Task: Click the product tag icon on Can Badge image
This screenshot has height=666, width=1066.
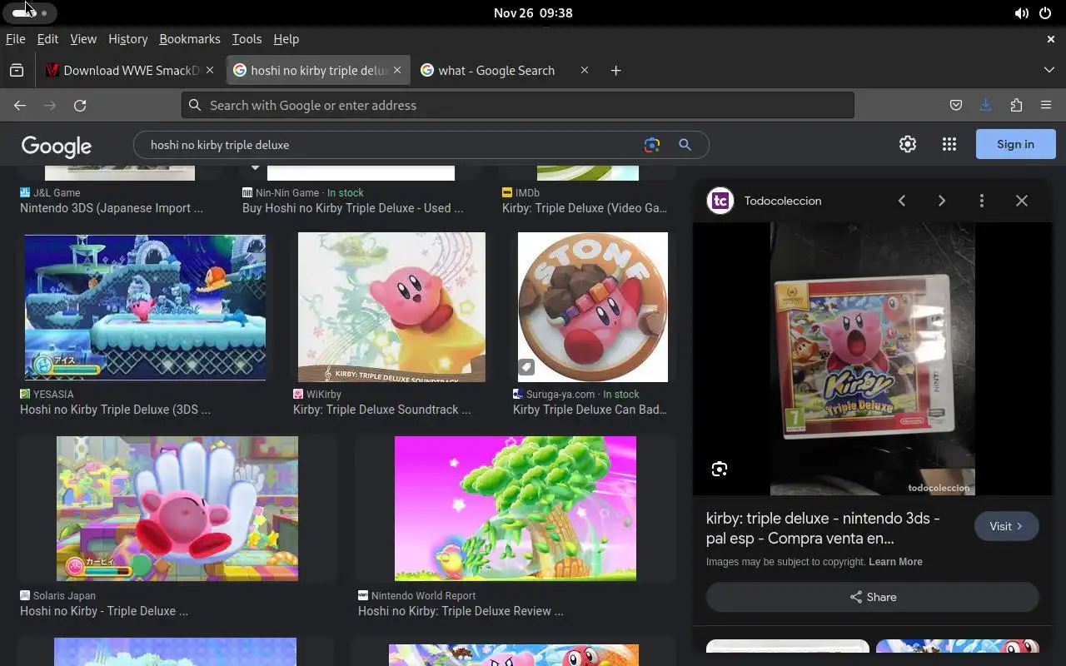Action: (x=526, y=367)
